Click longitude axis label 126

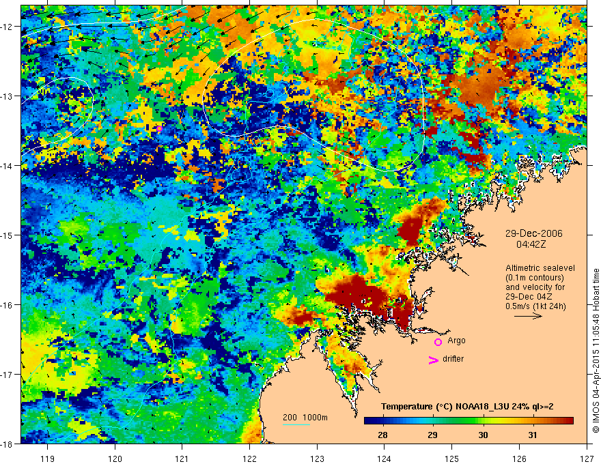(519, 459)
